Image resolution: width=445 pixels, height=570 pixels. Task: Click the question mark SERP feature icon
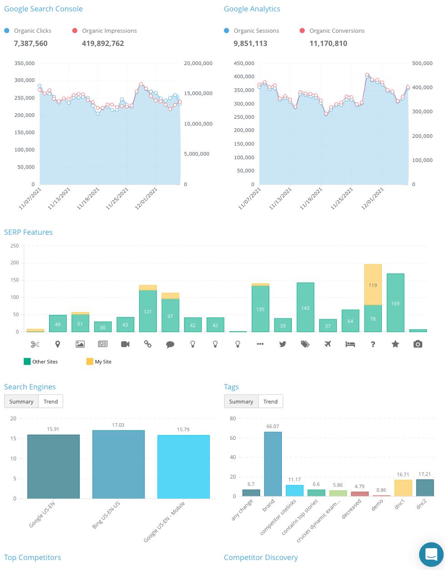pyautogui.click(x=373, y=344)
